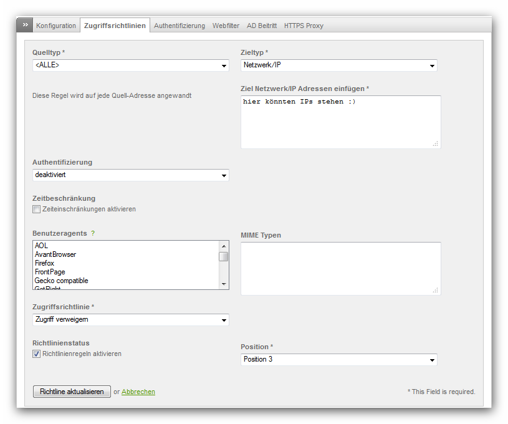
Task: Expand the Zieltyp Netzwerk/IP dropdown
Action: (338, 65)
